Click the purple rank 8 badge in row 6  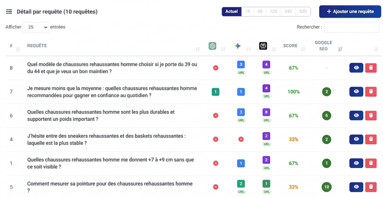point(266,112)
